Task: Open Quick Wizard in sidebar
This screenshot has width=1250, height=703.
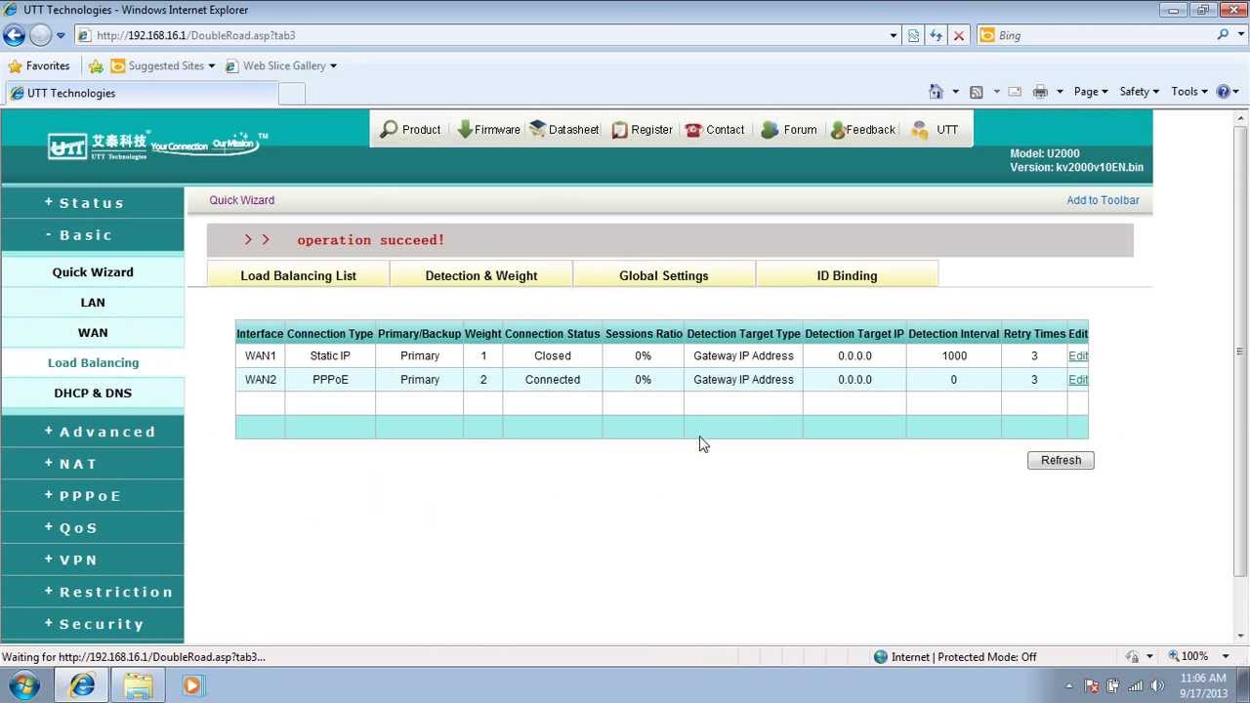Action: pos(93,272)
